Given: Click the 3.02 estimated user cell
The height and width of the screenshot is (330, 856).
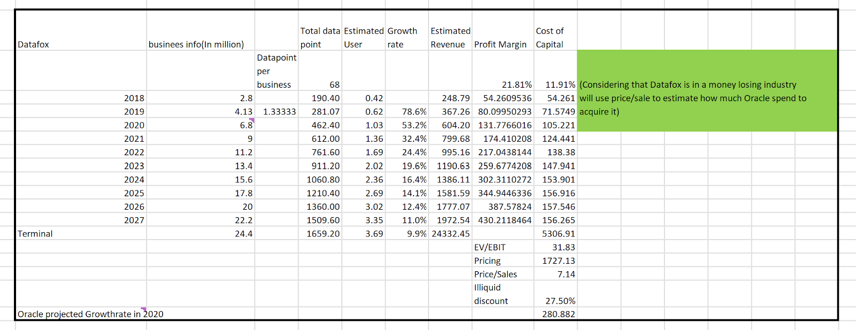Looking at the screenshot, I should click(x=364, y=206).
